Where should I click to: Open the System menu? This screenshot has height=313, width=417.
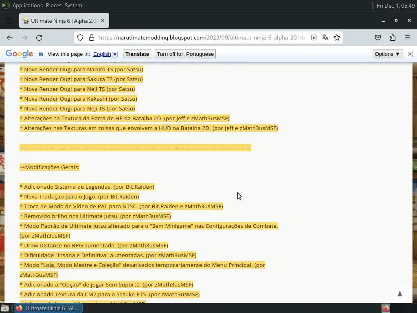73,5
